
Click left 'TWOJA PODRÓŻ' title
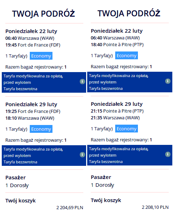[44, 14]
